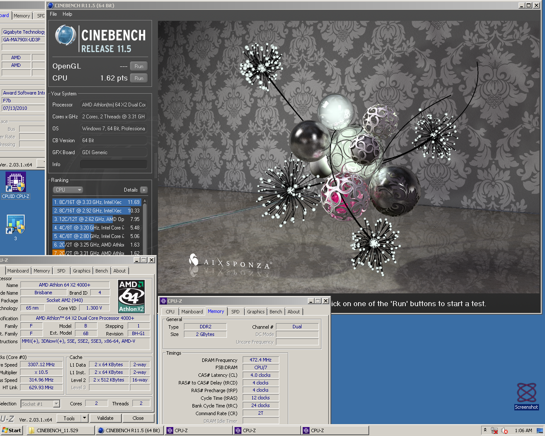Click the Validate button in CPU-Z
Viewport: 545px width, 436px height.
105,419
